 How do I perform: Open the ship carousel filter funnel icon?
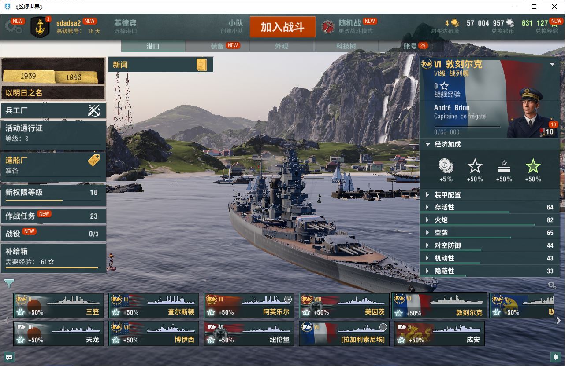(x=9, y=283)
